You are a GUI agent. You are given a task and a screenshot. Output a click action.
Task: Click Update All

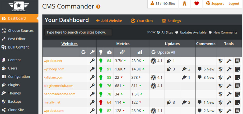(163, 52)
